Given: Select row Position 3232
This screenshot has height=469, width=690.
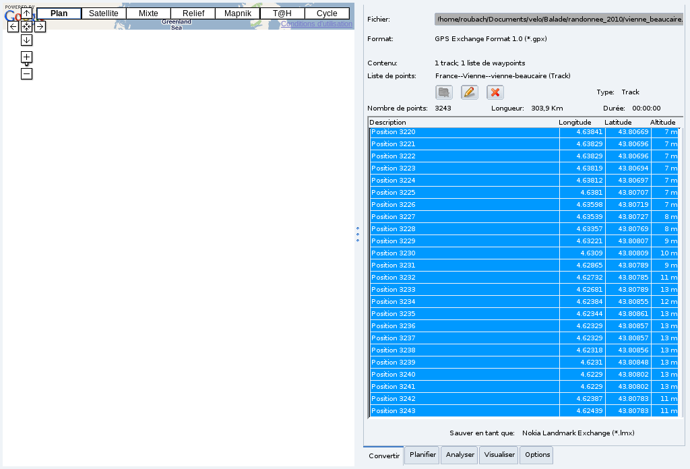Looking at the screenshot, I should point(524,277).
